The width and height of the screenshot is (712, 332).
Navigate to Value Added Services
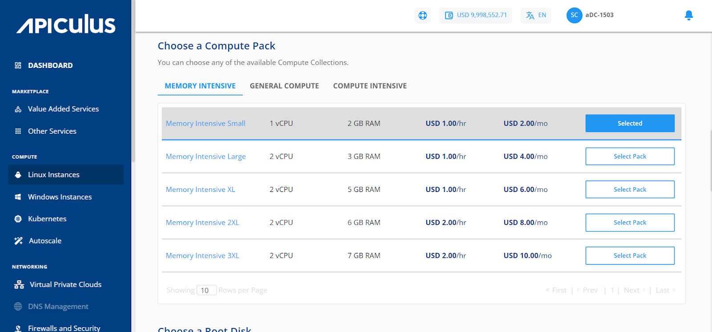point(63,109)
